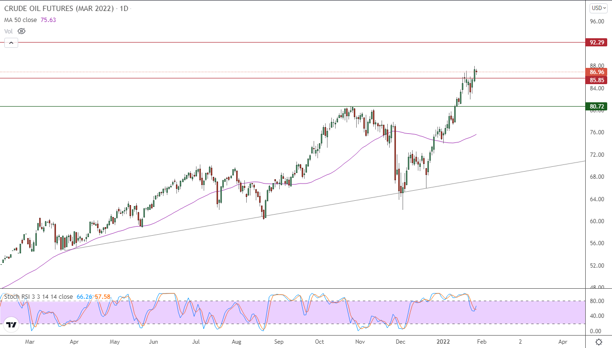This screenshot has height=348, width=612.
Task: Click the TradingView logo icon
Action: tap(12, 325)
